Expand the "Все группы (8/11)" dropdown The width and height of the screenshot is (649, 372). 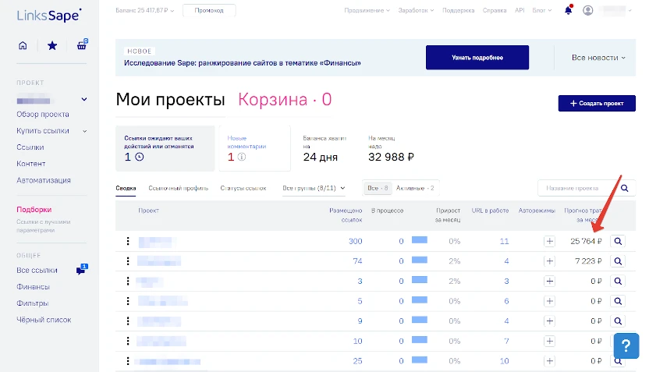point(314,188)
